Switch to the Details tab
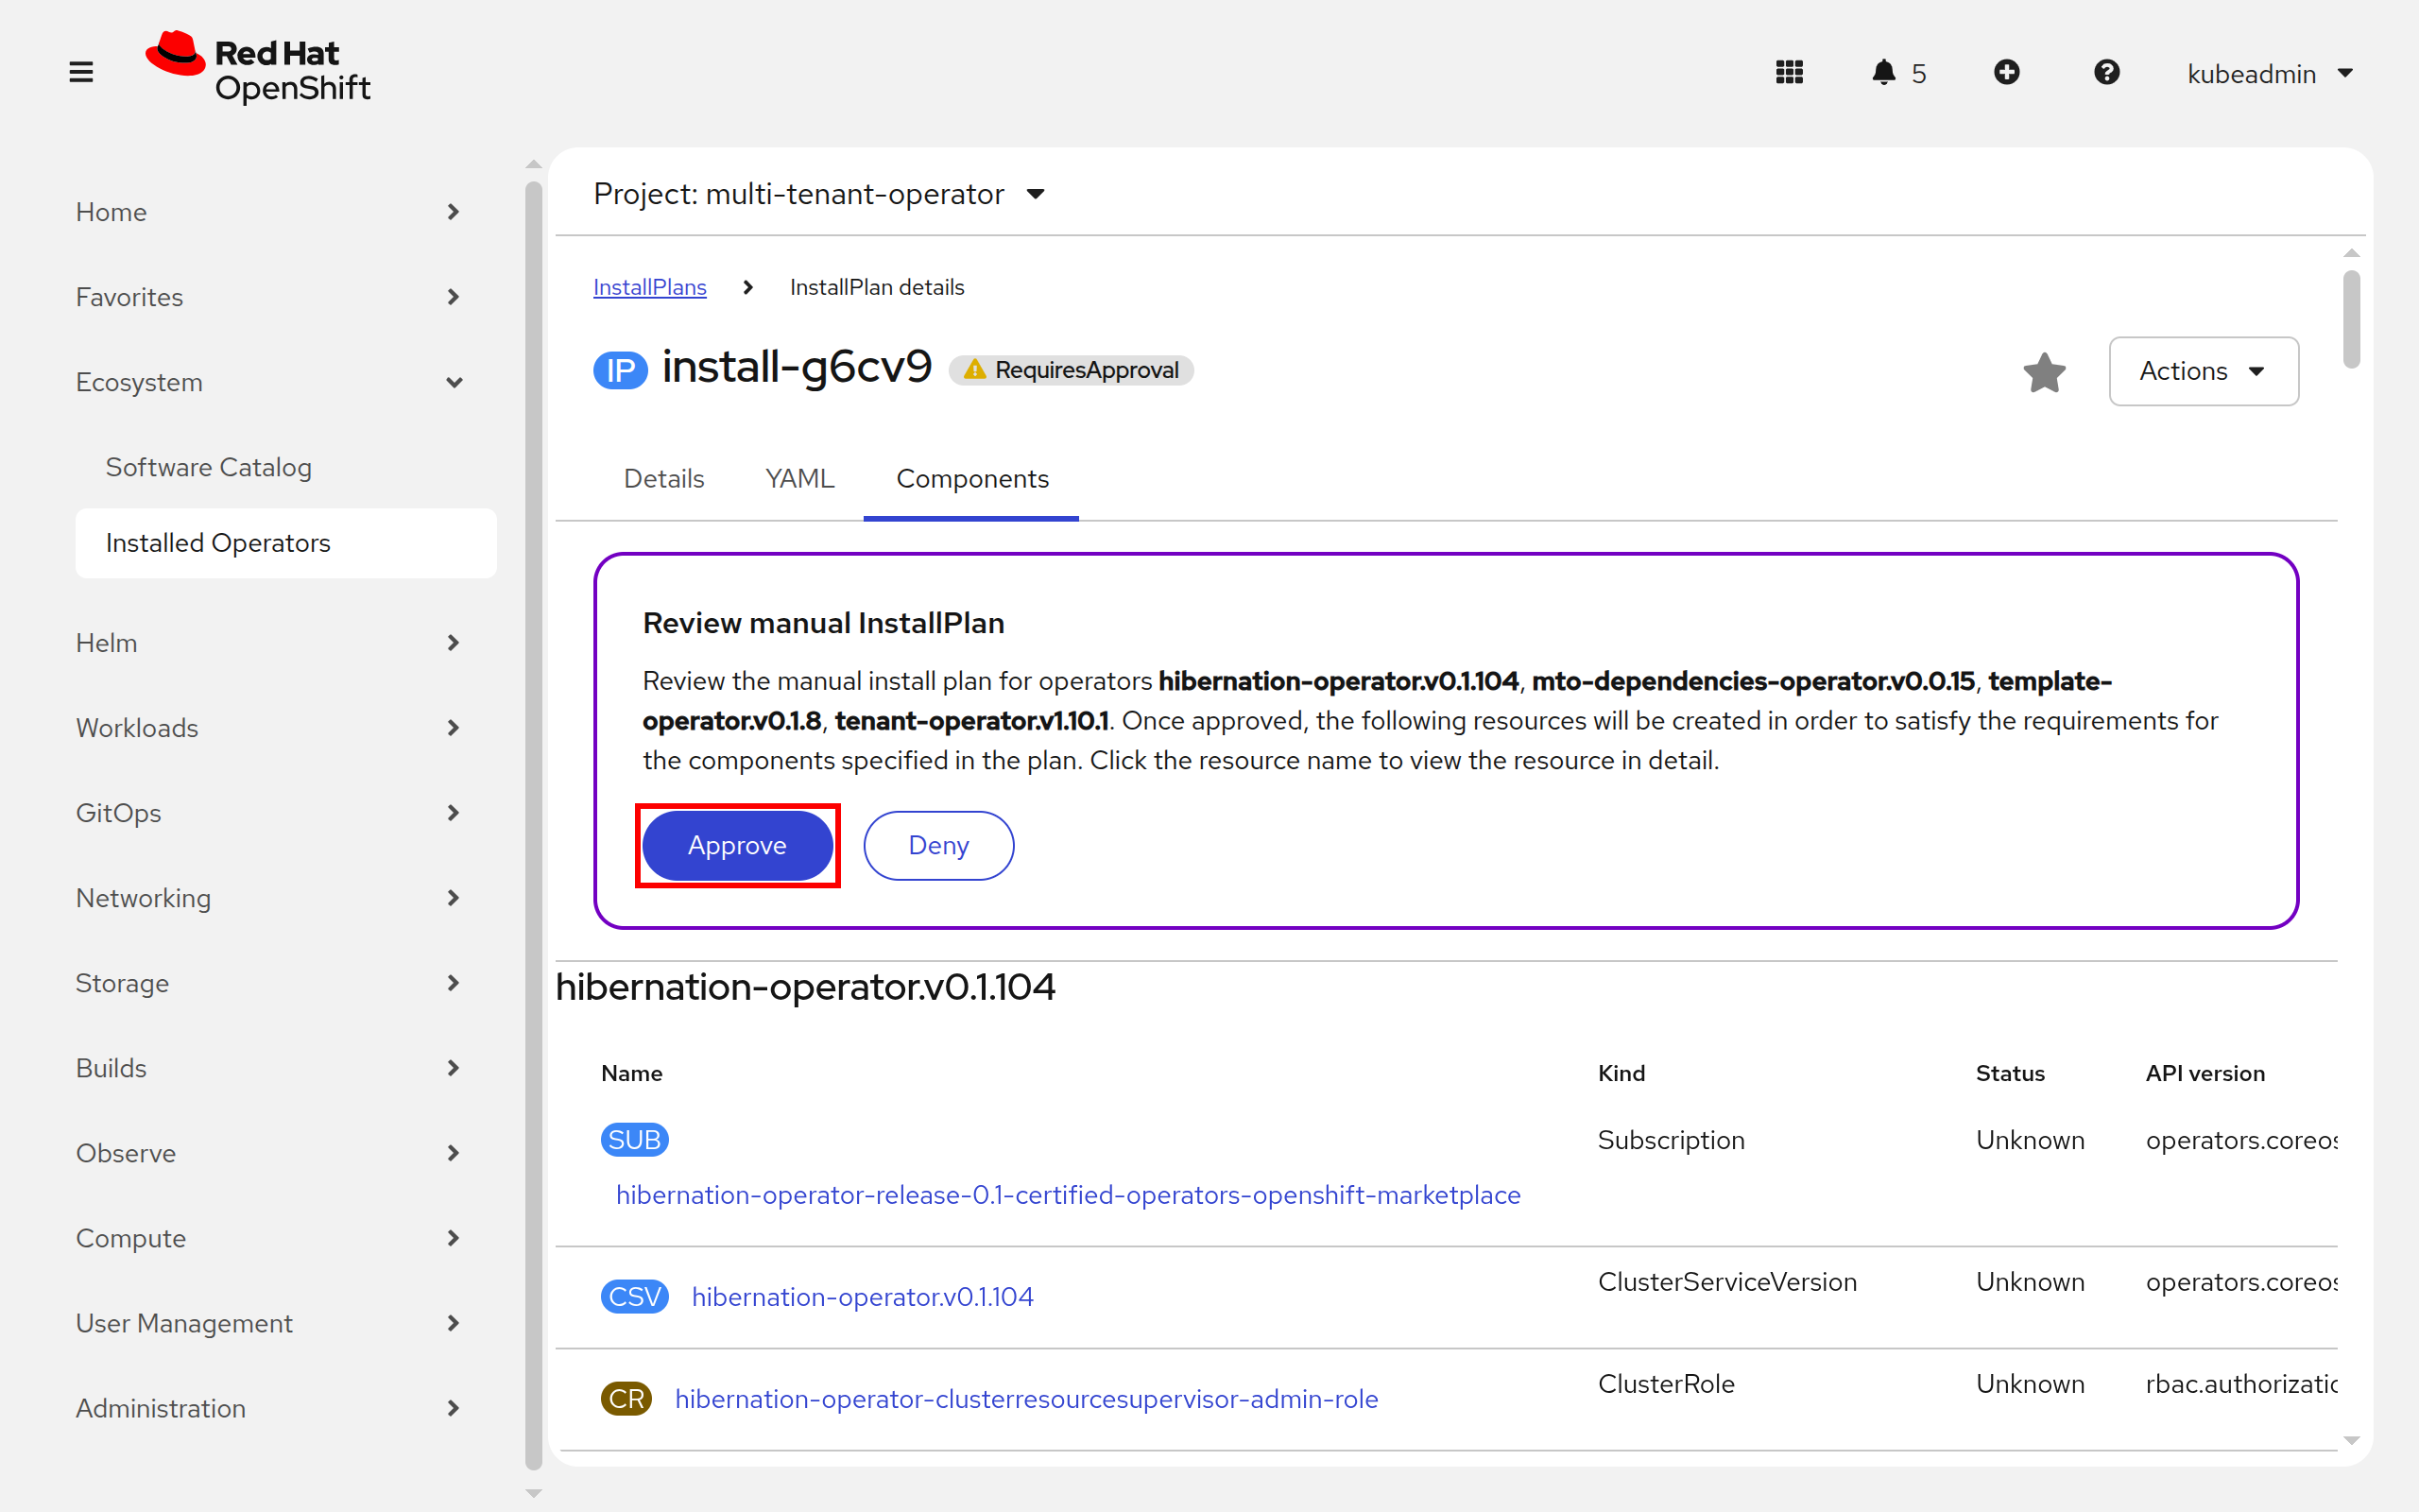 click(x=663, y=479)
